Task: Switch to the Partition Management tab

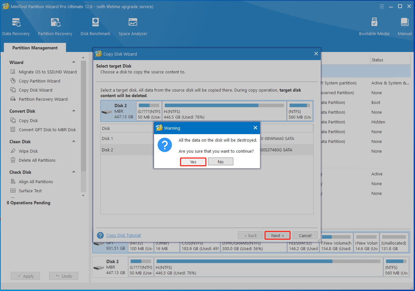Action: (x=35, y=48)
